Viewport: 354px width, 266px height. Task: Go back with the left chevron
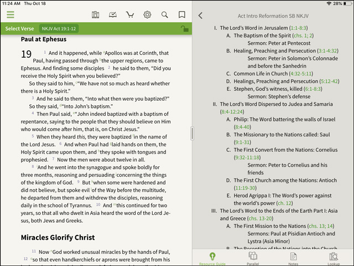point(200,16)
